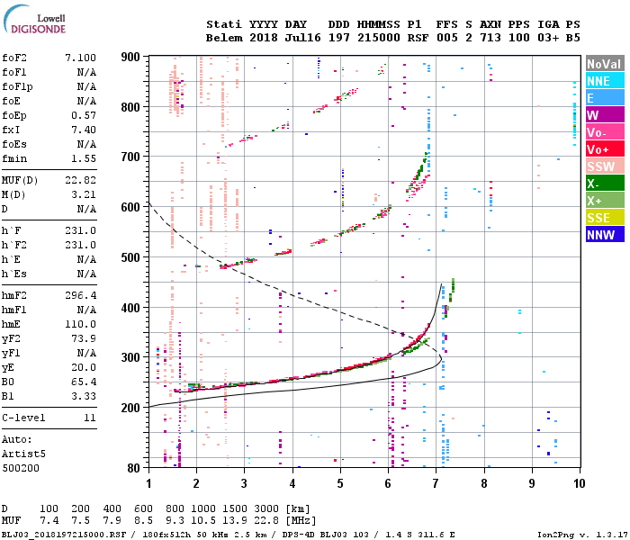Image resolution: width=630 pixels, height=540 pixels.
Task: Select the NNE cyan legend swatch
Action: click(x=605, y=81)
